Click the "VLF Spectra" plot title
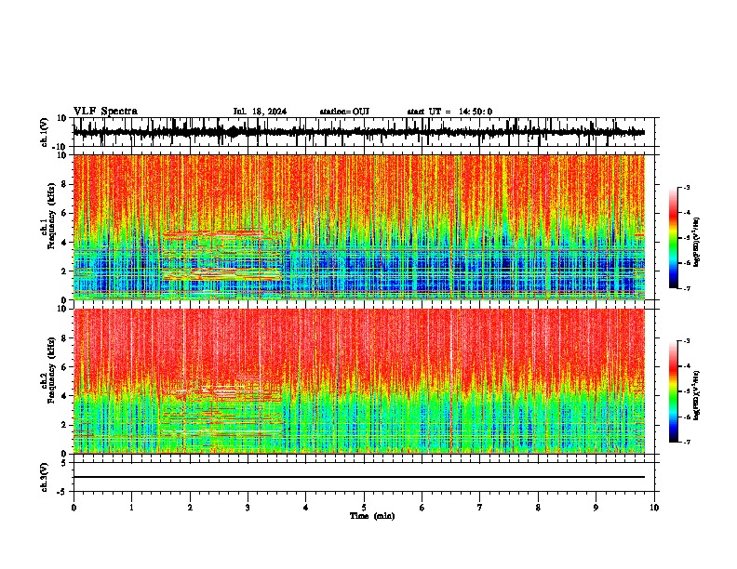 105,112
